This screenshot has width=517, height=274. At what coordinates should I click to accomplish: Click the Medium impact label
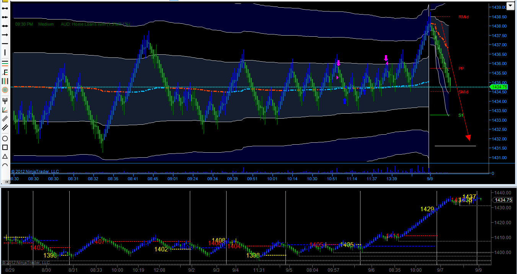(x=46, y=24)
